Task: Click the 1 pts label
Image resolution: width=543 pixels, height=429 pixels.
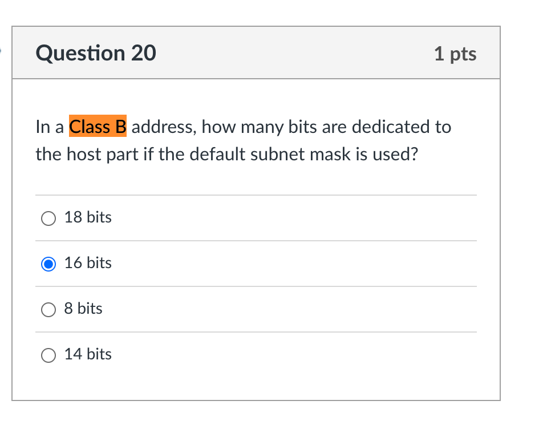Action: [456, 54]
